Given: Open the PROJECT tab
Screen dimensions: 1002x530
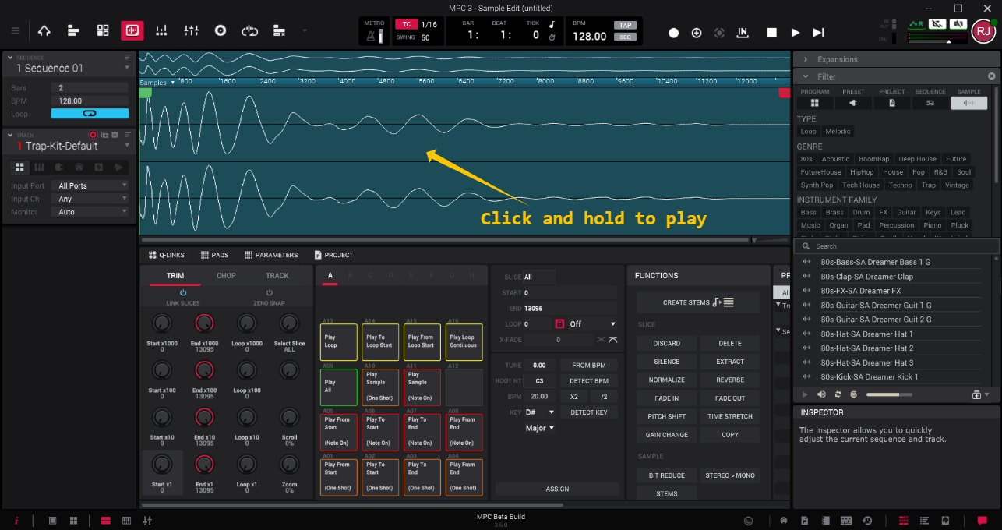Looking at the screenshot, I should pos(333,255).
